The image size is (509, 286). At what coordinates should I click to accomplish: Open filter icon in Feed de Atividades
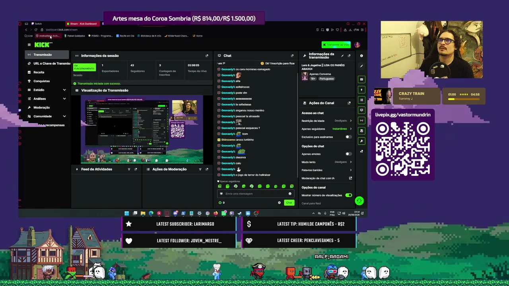(129, 169)
